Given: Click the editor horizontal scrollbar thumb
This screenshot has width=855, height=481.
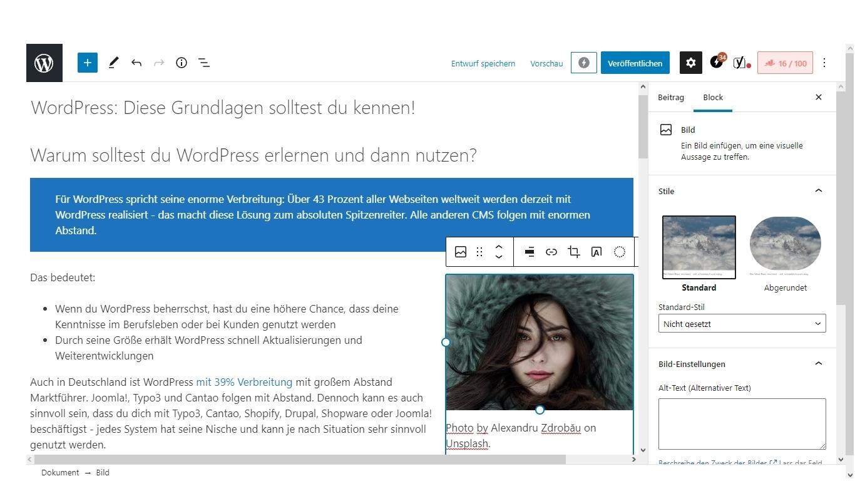Looking at the screenshot, I should point(300,459).
